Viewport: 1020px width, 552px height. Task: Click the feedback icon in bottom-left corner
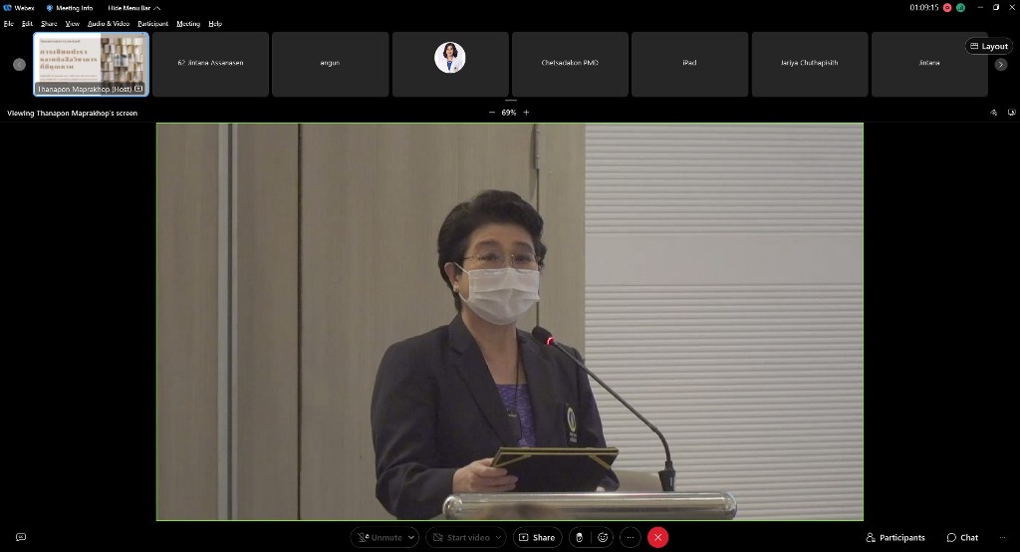(x=21, y=537)
